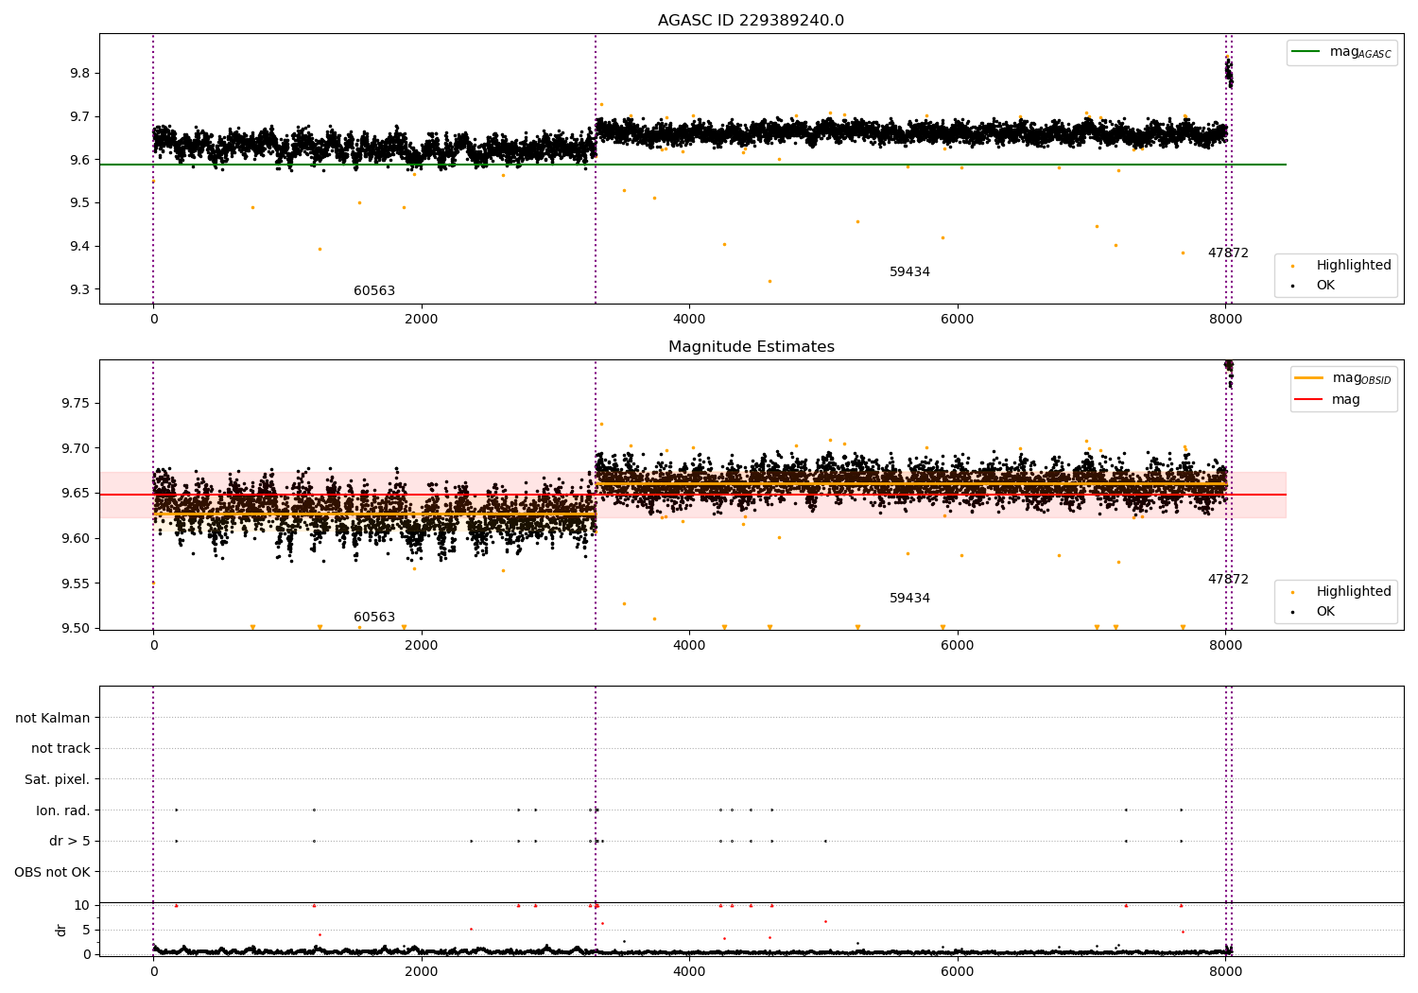This screenshot has width=1418, height=993.
Task: Click the 'not track' row label
Action: [61, 749]
